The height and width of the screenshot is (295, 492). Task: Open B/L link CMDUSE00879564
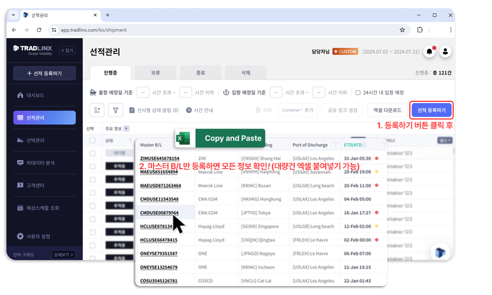[159, 212]
